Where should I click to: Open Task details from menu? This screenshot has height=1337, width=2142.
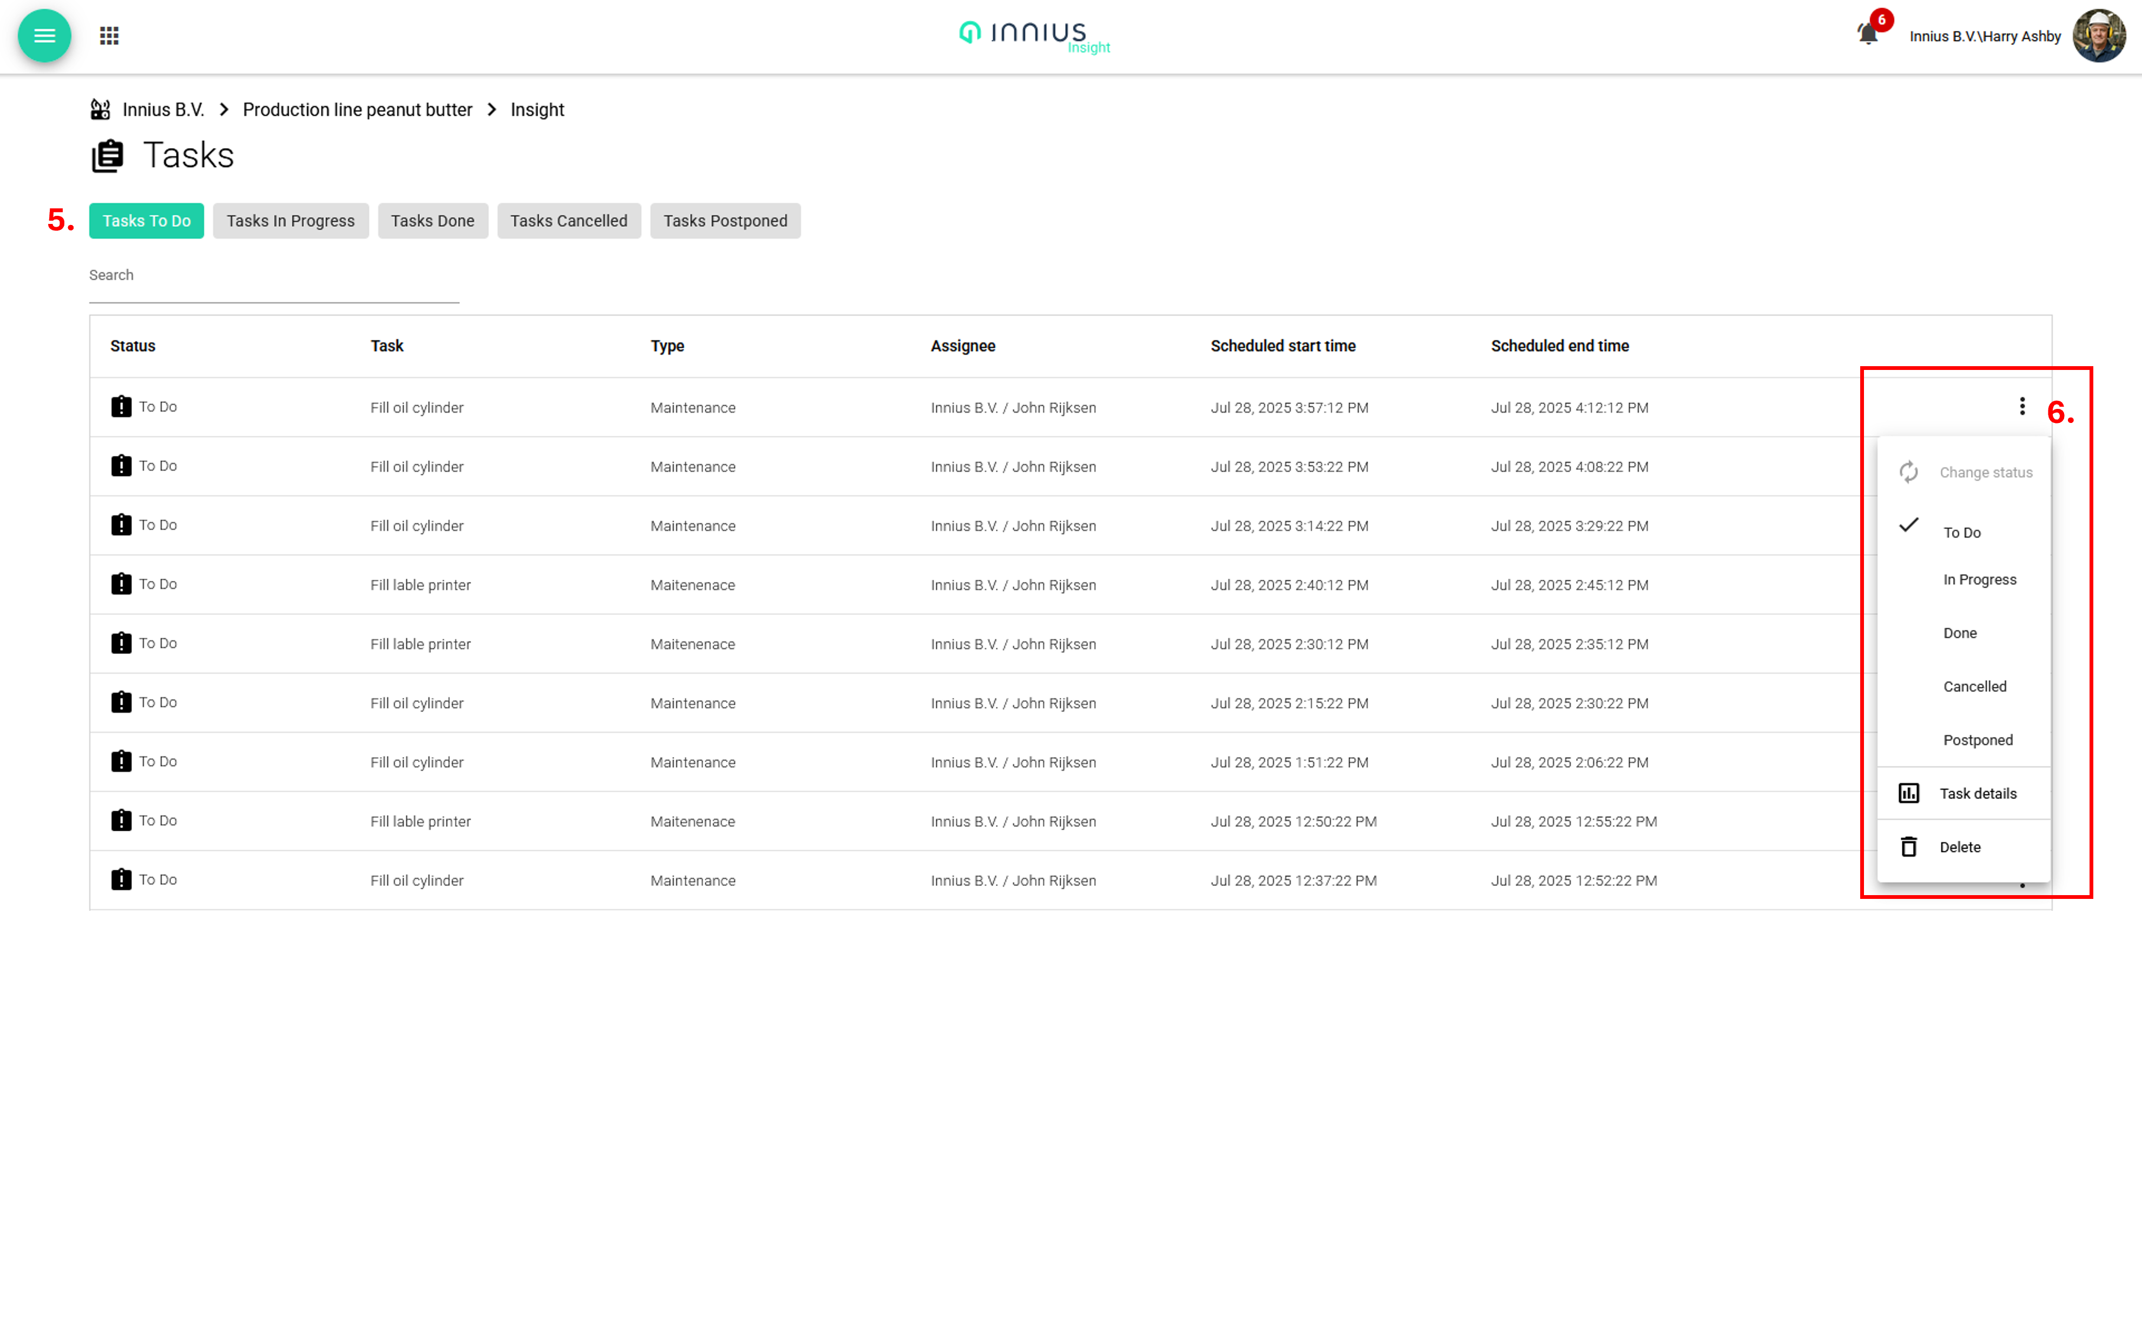pyautogui.click(x=1963, y=793)
